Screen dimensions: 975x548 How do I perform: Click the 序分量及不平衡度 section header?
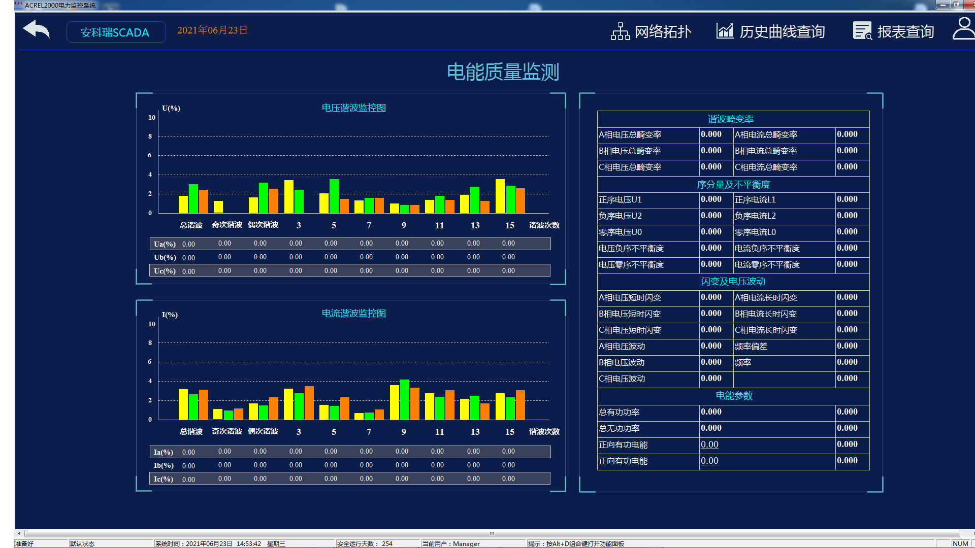click(x=733, y=185)
